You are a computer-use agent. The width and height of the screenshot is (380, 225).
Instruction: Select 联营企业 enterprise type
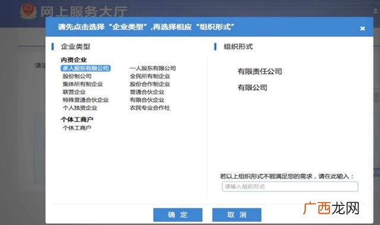tap(74, 92)
